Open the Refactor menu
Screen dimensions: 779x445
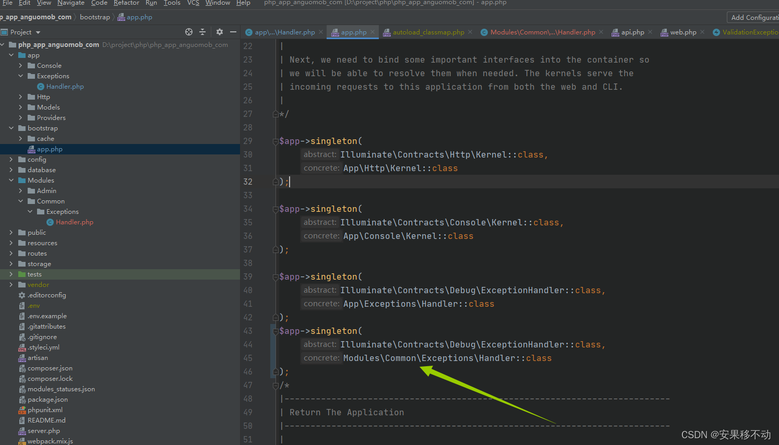(x=126, y=3)
